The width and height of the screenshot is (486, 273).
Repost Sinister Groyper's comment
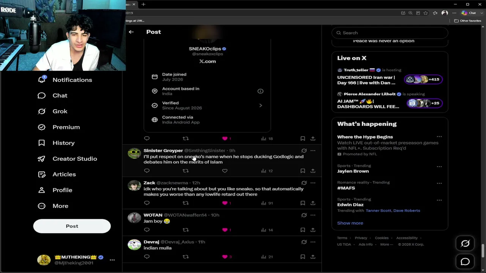[x=186, y=171]
